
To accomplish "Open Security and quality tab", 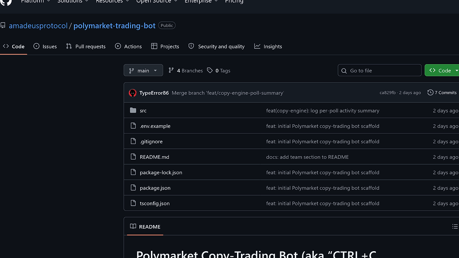I will (x=217, y=46).
